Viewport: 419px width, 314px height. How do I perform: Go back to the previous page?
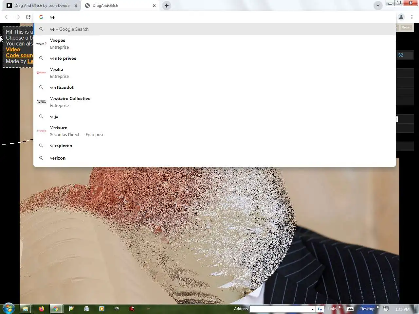[x=7, y=17]
